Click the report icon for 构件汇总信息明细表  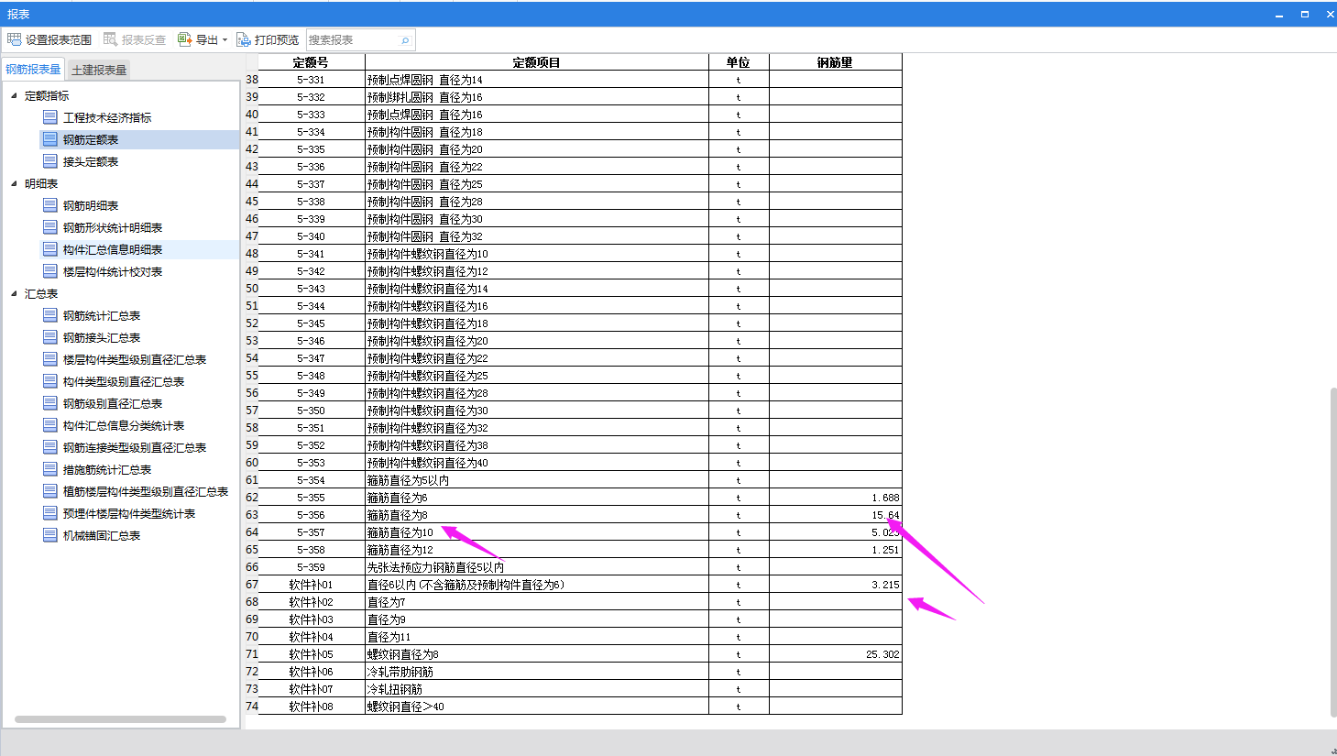tap(50, 249)
